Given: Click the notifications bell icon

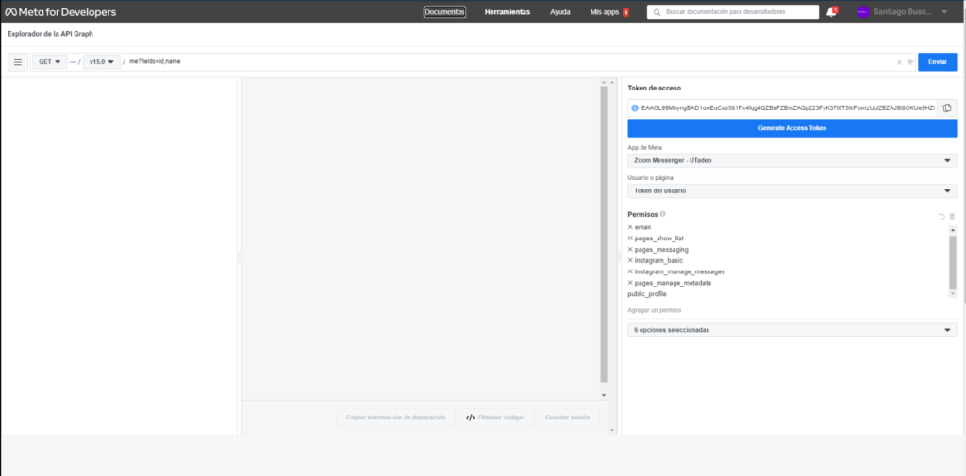Looking at the screenshot, I should click(831, 12).
